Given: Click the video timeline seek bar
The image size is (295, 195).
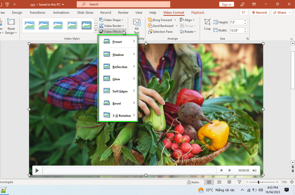Looking at the screenshot, I should coord(129,170).
